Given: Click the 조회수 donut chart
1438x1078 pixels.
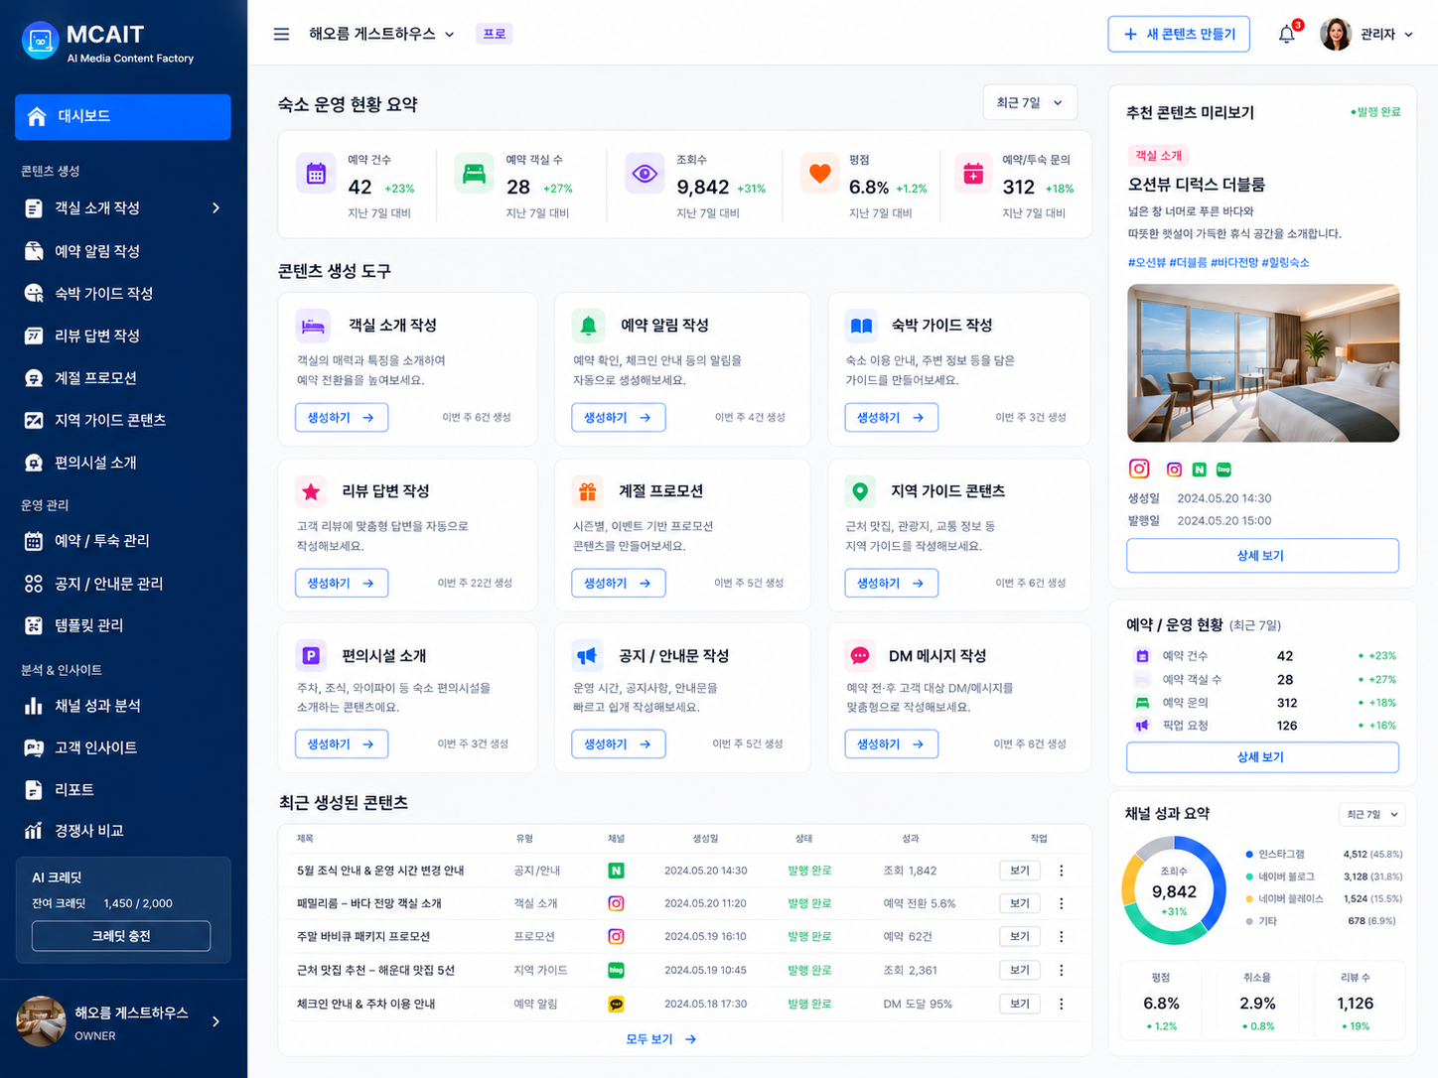Looking at the screenshot, I should (x=1174, y=890).
